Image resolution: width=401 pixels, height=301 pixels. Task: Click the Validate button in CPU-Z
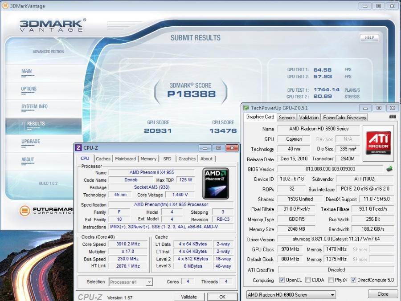(x=189, y=297)
